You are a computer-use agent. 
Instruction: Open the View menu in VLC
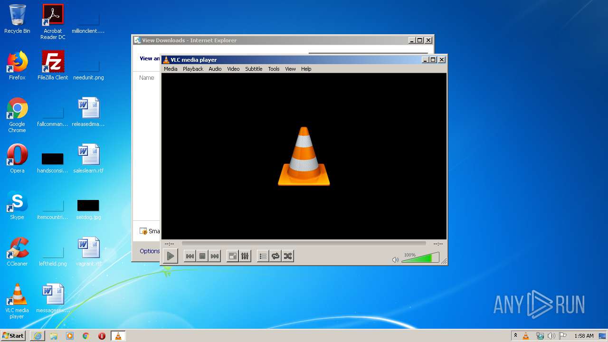[x=290, y=69]
